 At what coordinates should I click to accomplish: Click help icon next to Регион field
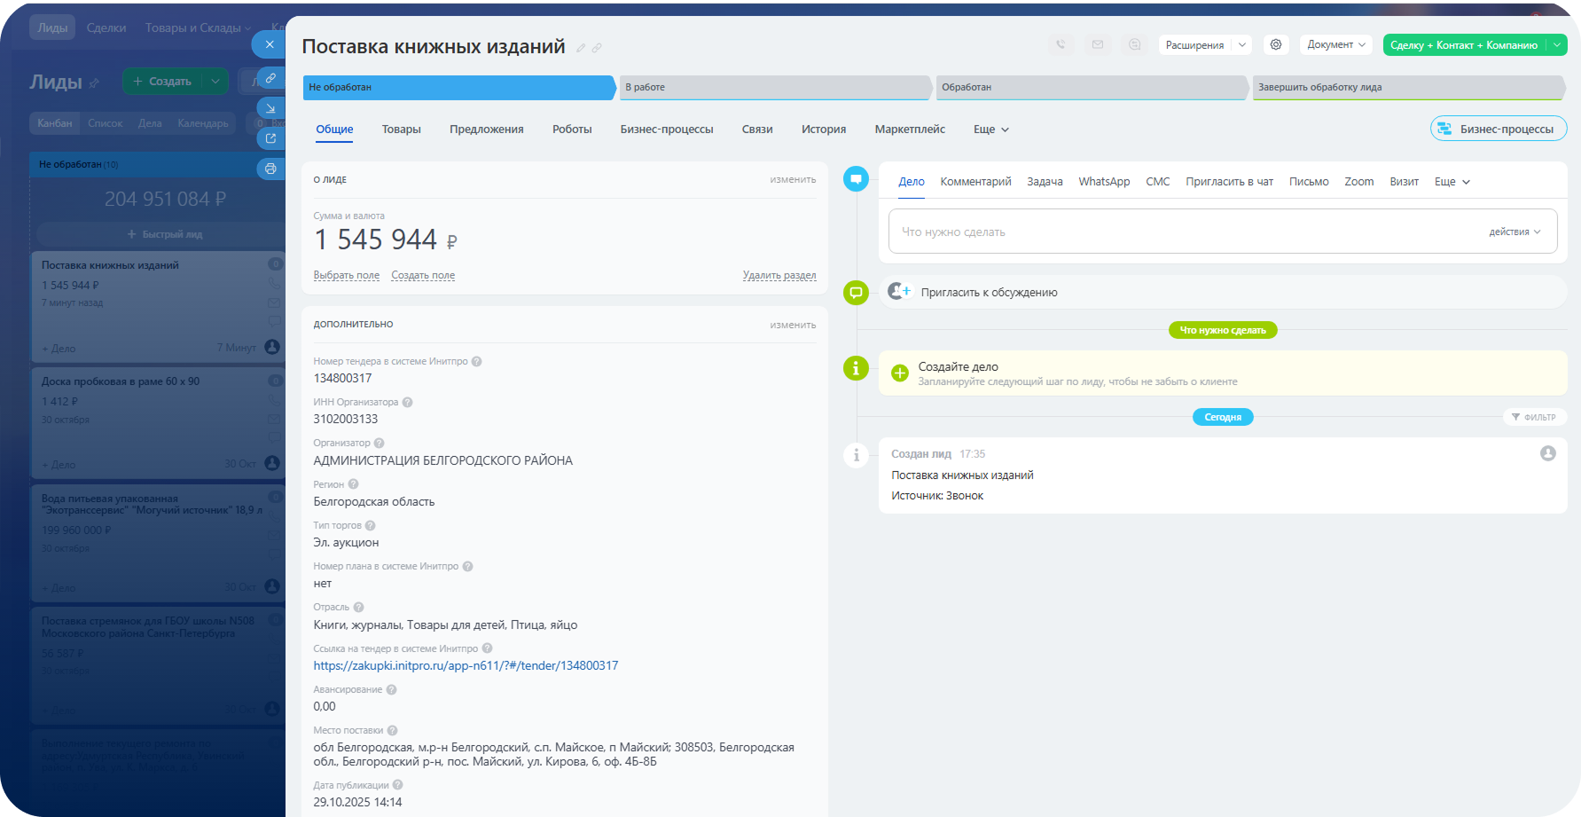coord(353,484)
